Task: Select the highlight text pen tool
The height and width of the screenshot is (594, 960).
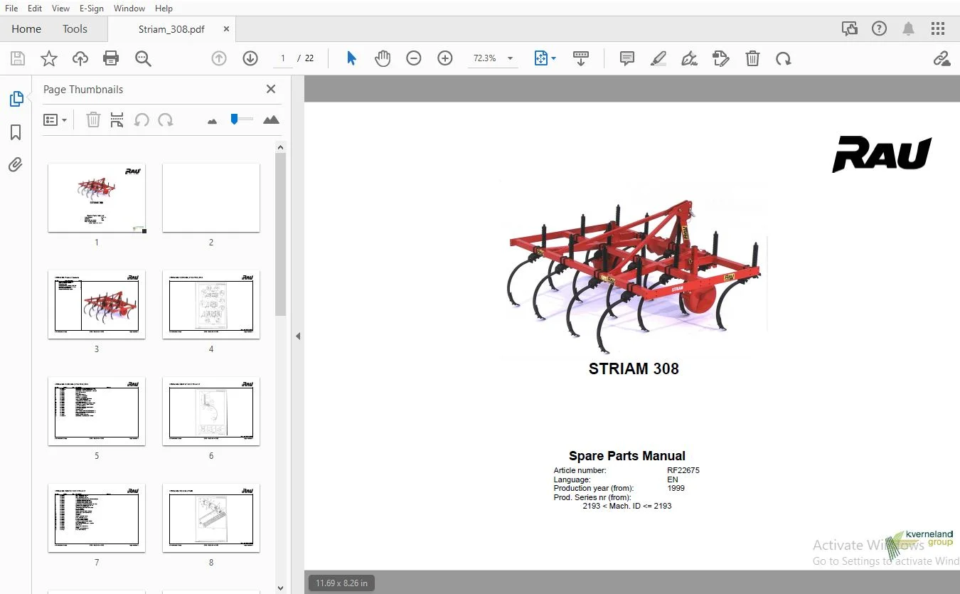Action: (658, 58)
